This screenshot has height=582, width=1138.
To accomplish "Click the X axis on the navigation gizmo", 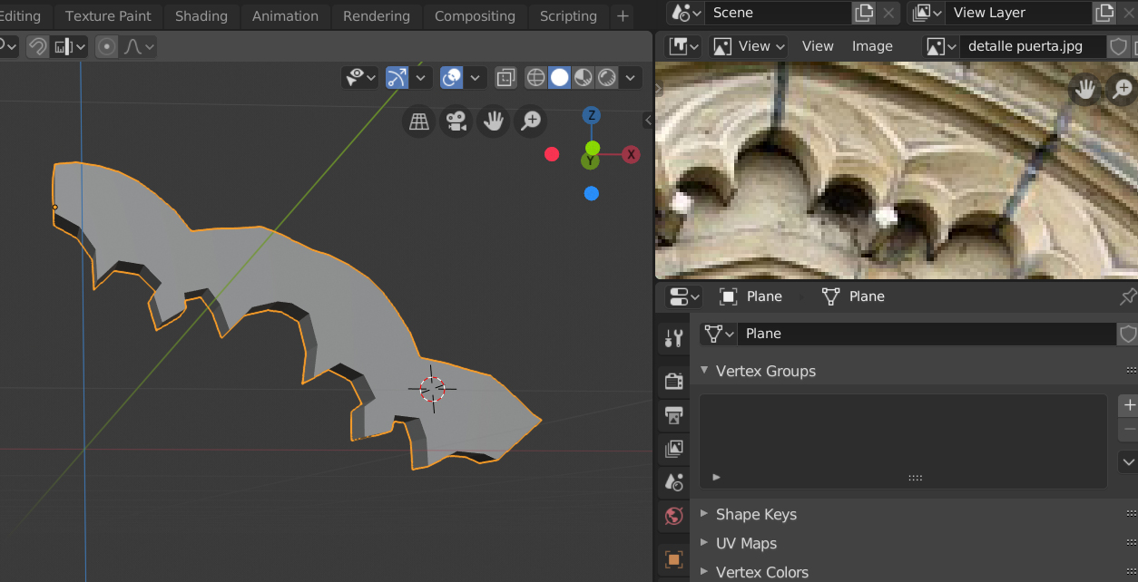I will pyautogui.click(x=631, y=154).
